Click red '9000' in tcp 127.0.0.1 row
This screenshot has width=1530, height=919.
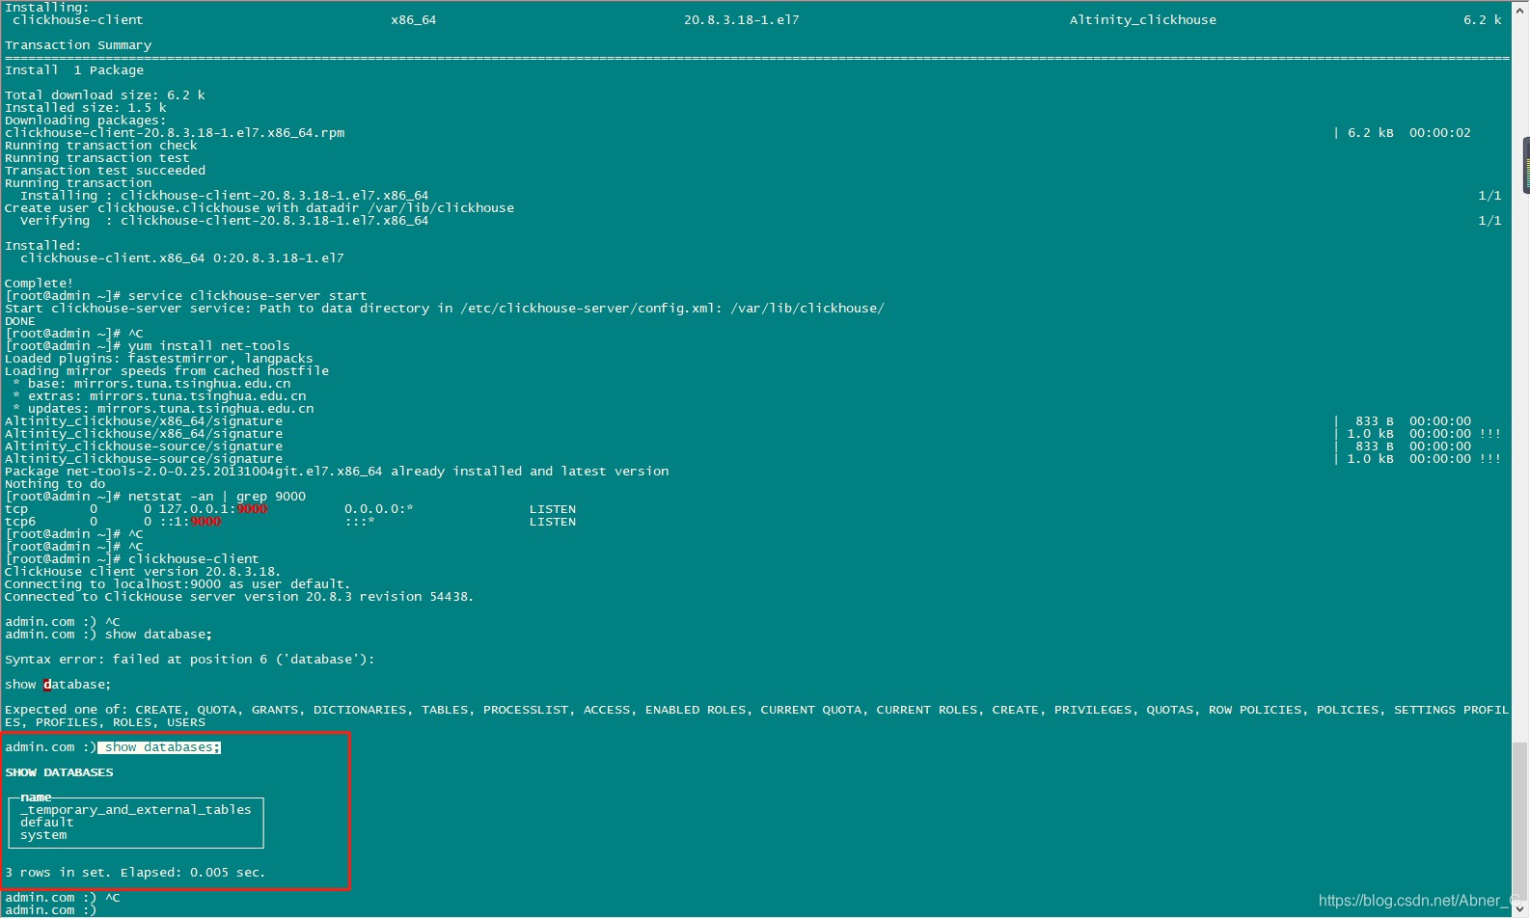(x=253, y=509)
